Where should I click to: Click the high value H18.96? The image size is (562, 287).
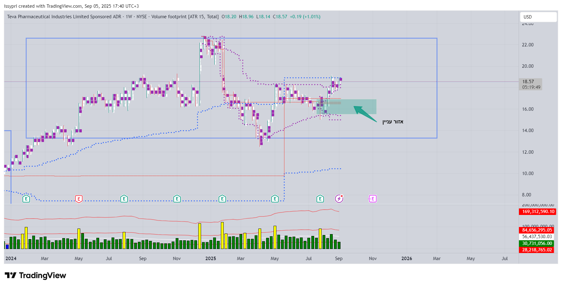click(246, 17)
